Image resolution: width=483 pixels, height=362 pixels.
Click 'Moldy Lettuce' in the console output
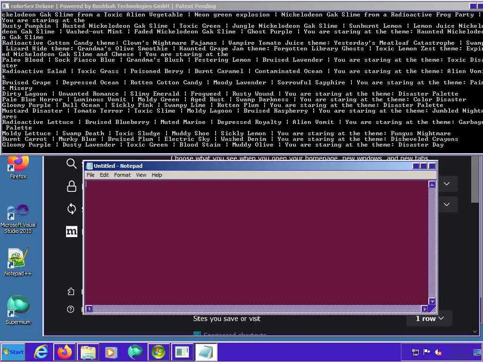(x=26, y=133)
